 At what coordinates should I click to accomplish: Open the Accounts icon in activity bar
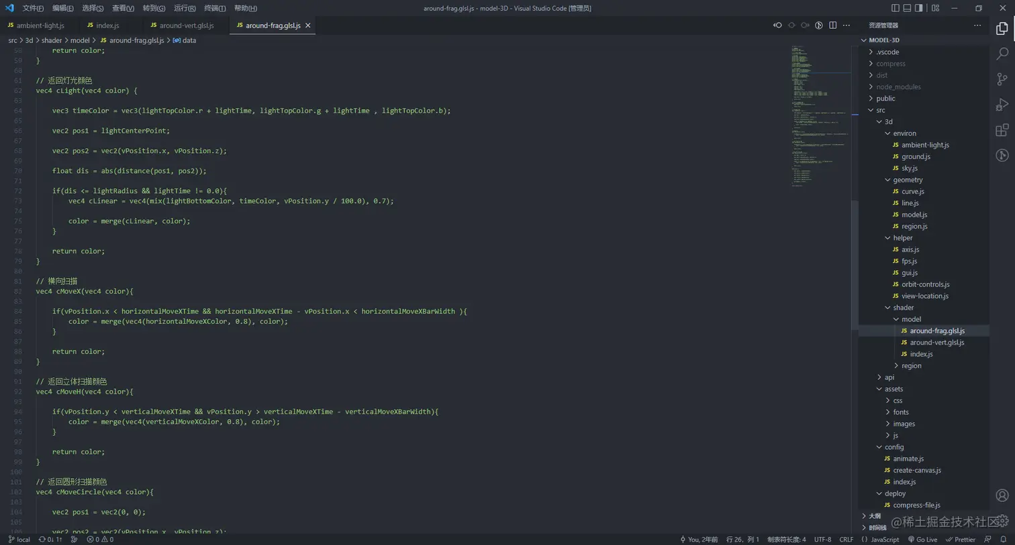click(x=1002, y=495)
